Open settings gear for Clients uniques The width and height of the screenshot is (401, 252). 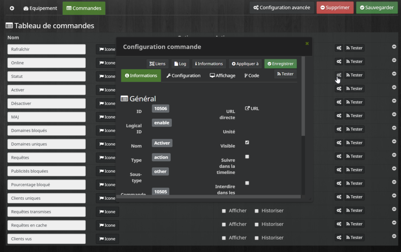click(339, 197)
